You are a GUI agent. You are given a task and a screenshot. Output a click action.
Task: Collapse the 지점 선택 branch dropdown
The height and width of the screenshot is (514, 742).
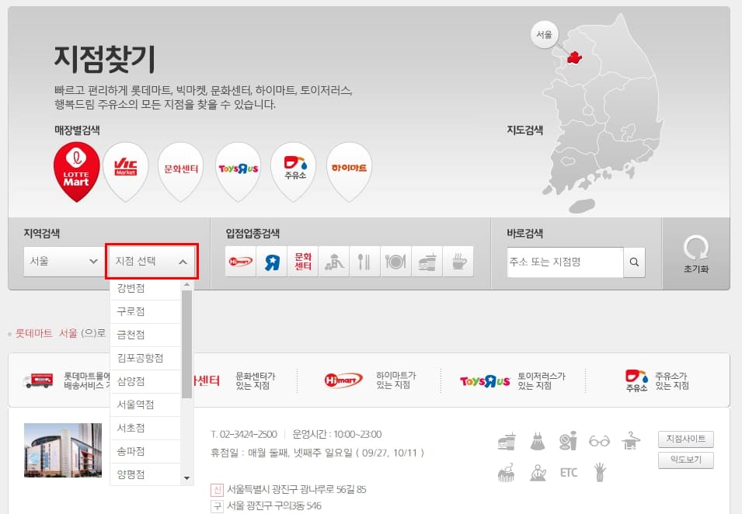tap(152, 261)
